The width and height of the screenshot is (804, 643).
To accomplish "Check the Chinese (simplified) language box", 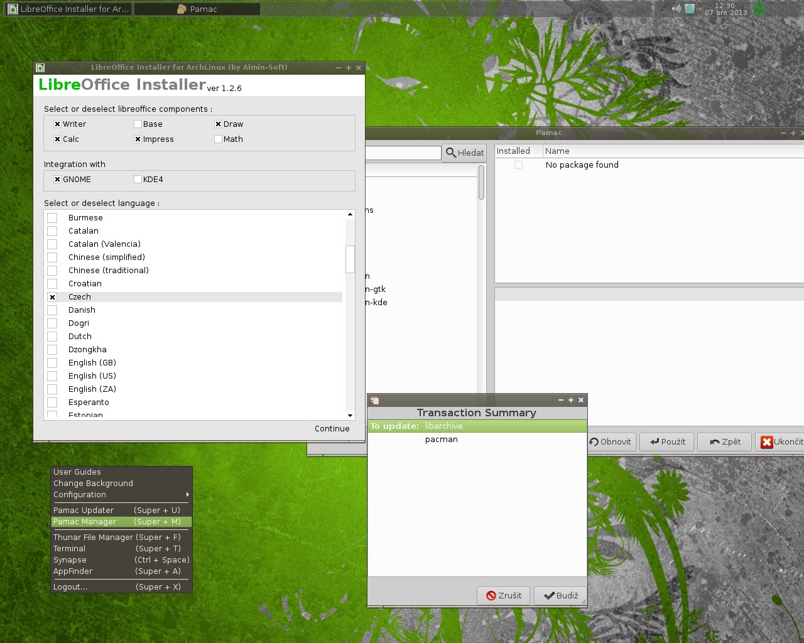I will (52, 257).
